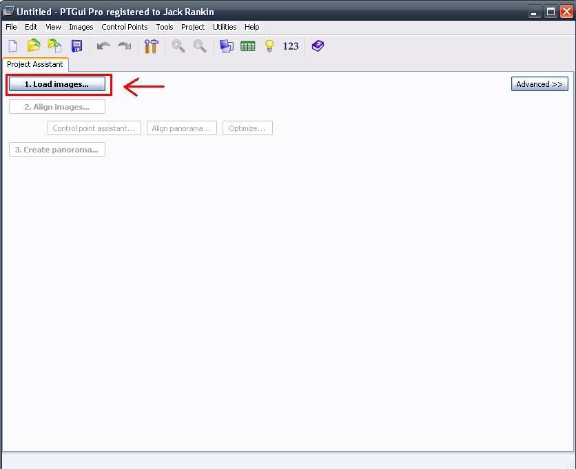576x469 pixels.
Task: Click the 123 numeric transform icon
Action: pyautogui.click(x=291, y=46)
